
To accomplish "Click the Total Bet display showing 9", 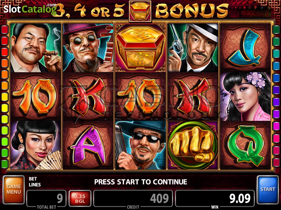I will click(46, 199).
